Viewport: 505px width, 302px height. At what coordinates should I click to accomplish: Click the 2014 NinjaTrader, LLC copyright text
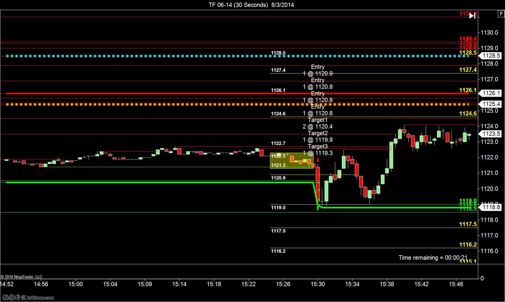pyautogui.click(x=21, y=277)
